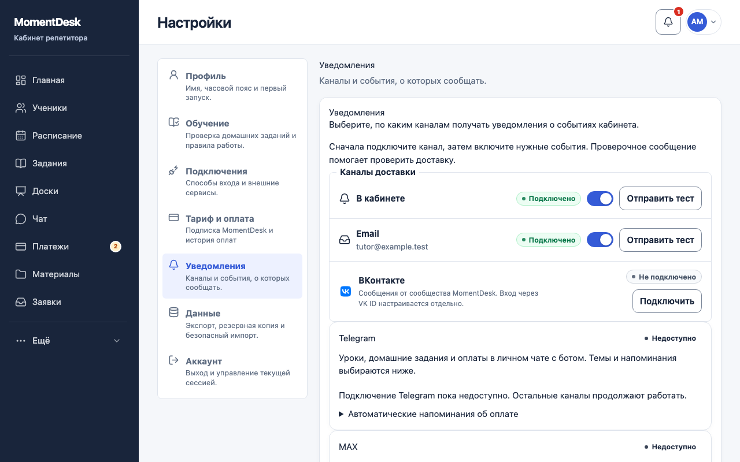Click the Подключено badge for Email

(548, 240)
